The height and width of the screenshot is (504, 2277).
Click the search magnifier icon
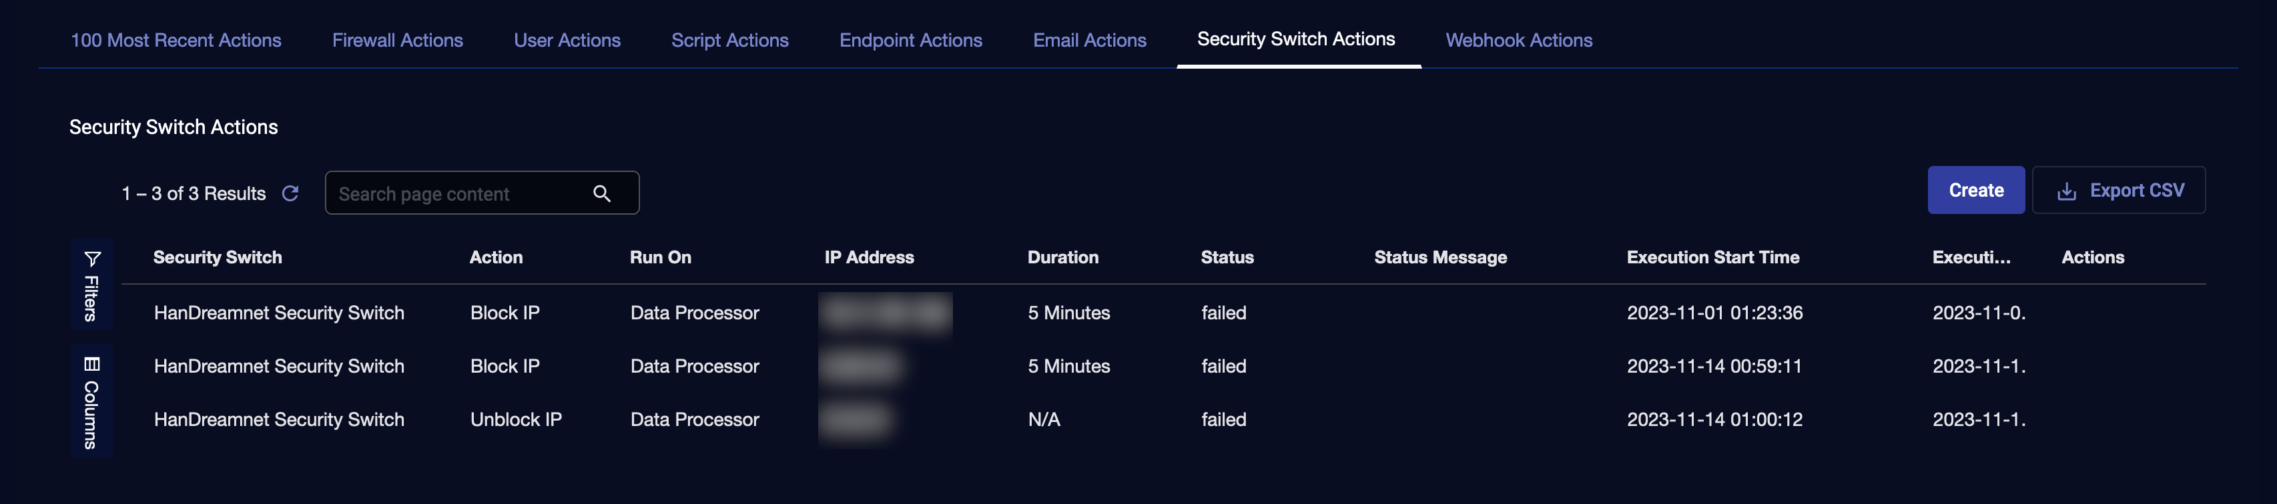coord(602,193)
